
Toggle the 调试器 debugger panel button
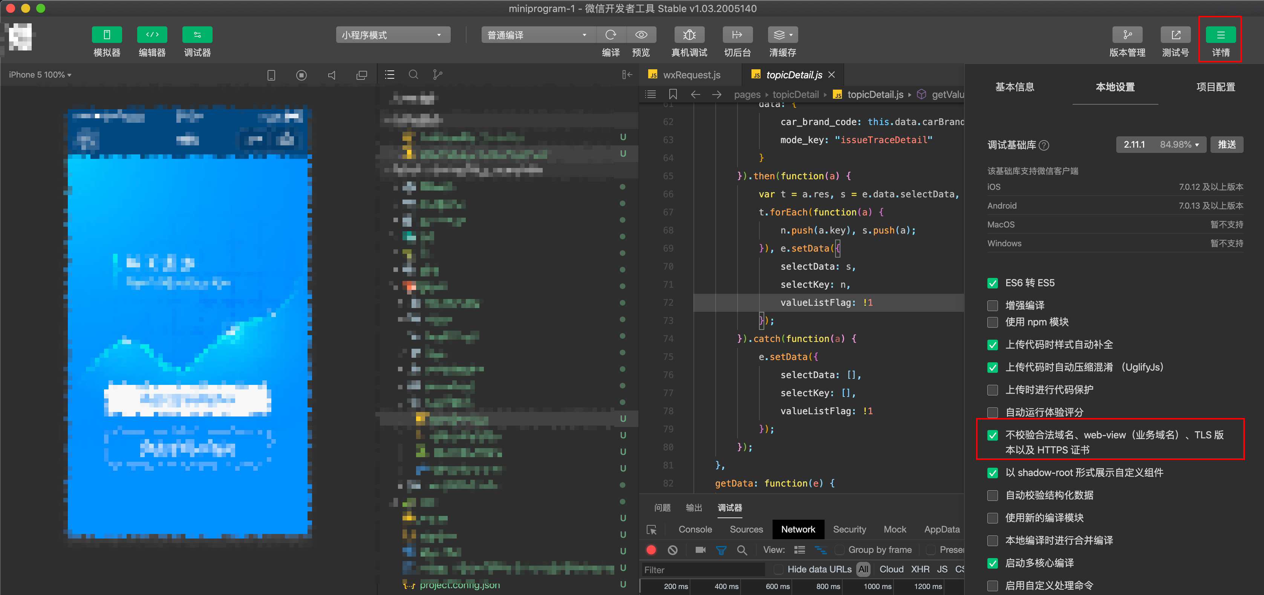[197, 35]
